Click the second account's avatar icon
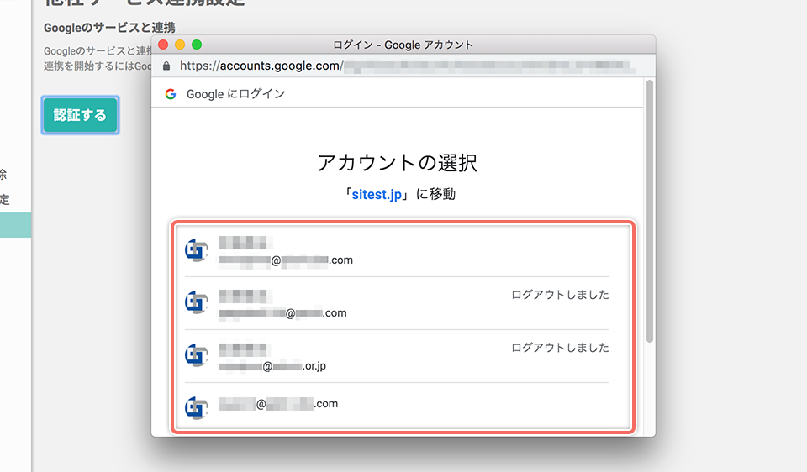 [197, 303]
